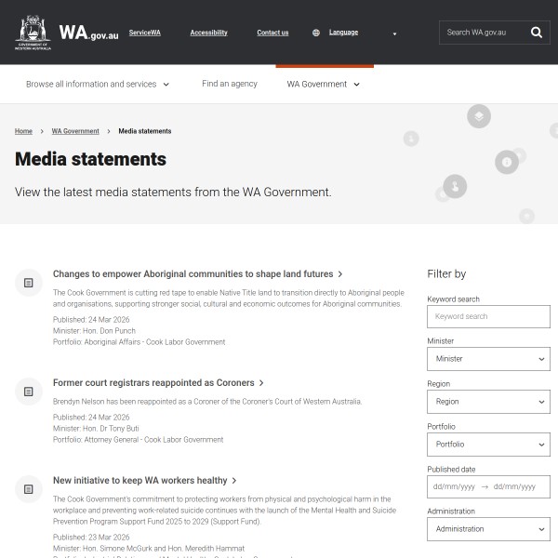Click document icon beside Coroners statement
This screenshot has height=558, width=558.
coord(29,392)
